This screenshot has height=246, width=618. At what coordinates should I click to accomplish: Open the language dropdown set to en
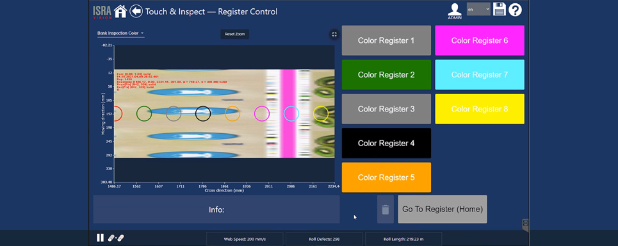coord(478,9)
